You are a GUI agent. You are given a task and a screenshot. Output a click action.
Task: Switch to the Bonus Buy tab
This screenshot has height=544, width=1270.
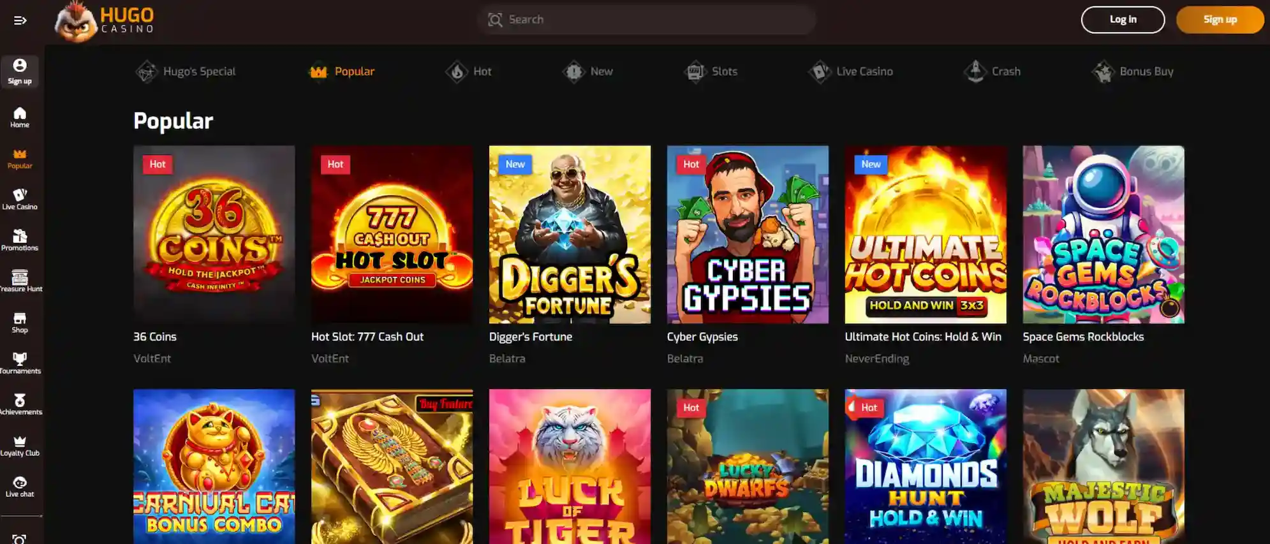coord(1133,71)
